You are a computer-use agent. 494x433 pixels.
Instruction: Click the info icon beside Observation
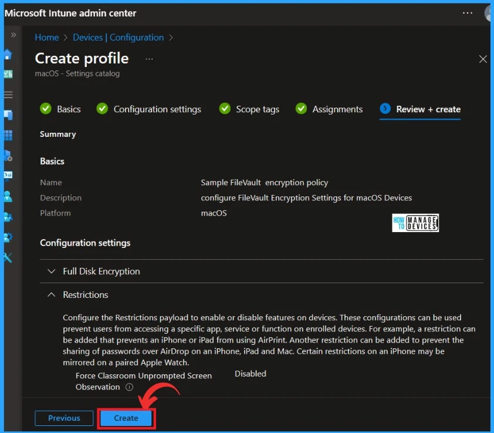(x=129, y=387)
